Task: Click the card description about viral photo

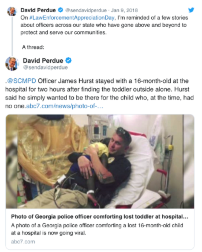Action: (97, 229)
